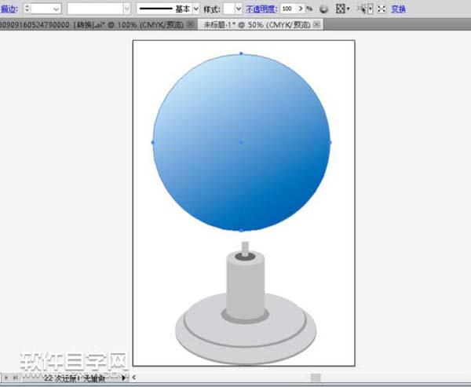Open the 变换 transform panel link
This screenshot has height=387, width=471.
click(398, 9)
